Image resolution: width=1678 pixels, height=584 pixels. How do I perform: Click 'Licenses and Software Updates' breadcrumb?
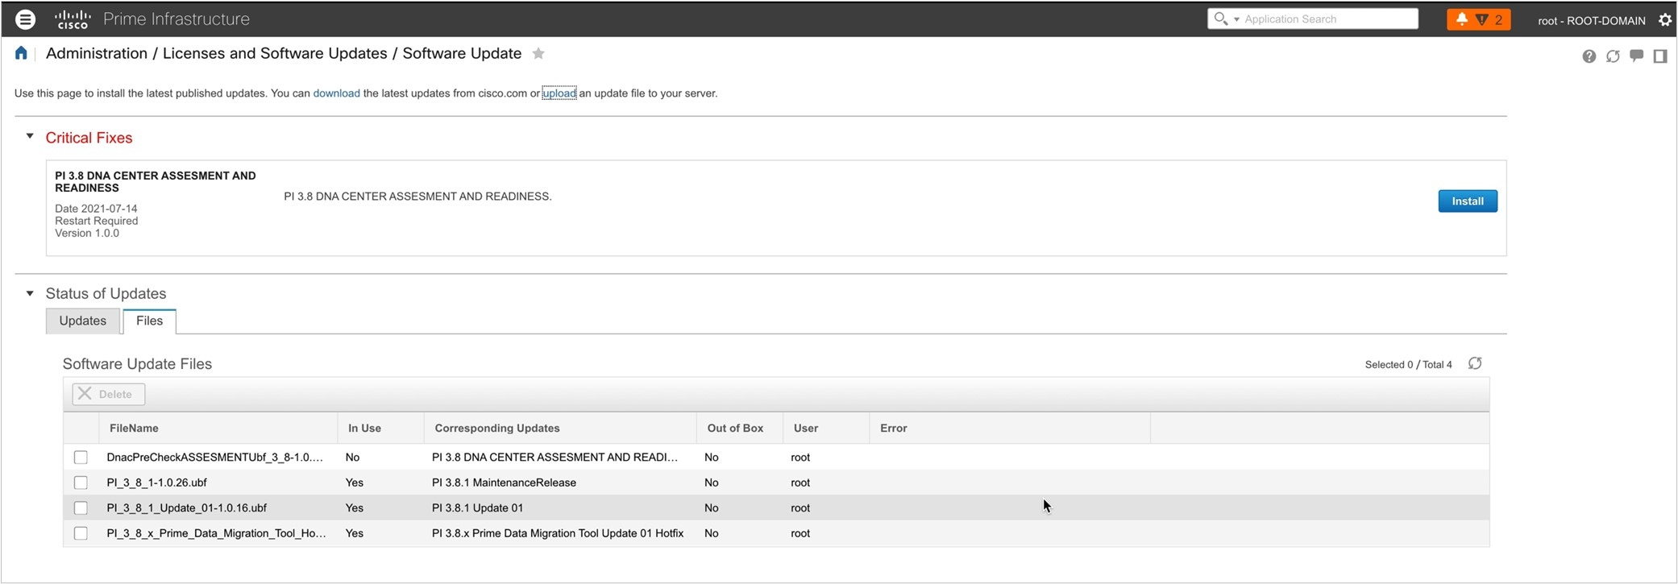coord(275,53)
